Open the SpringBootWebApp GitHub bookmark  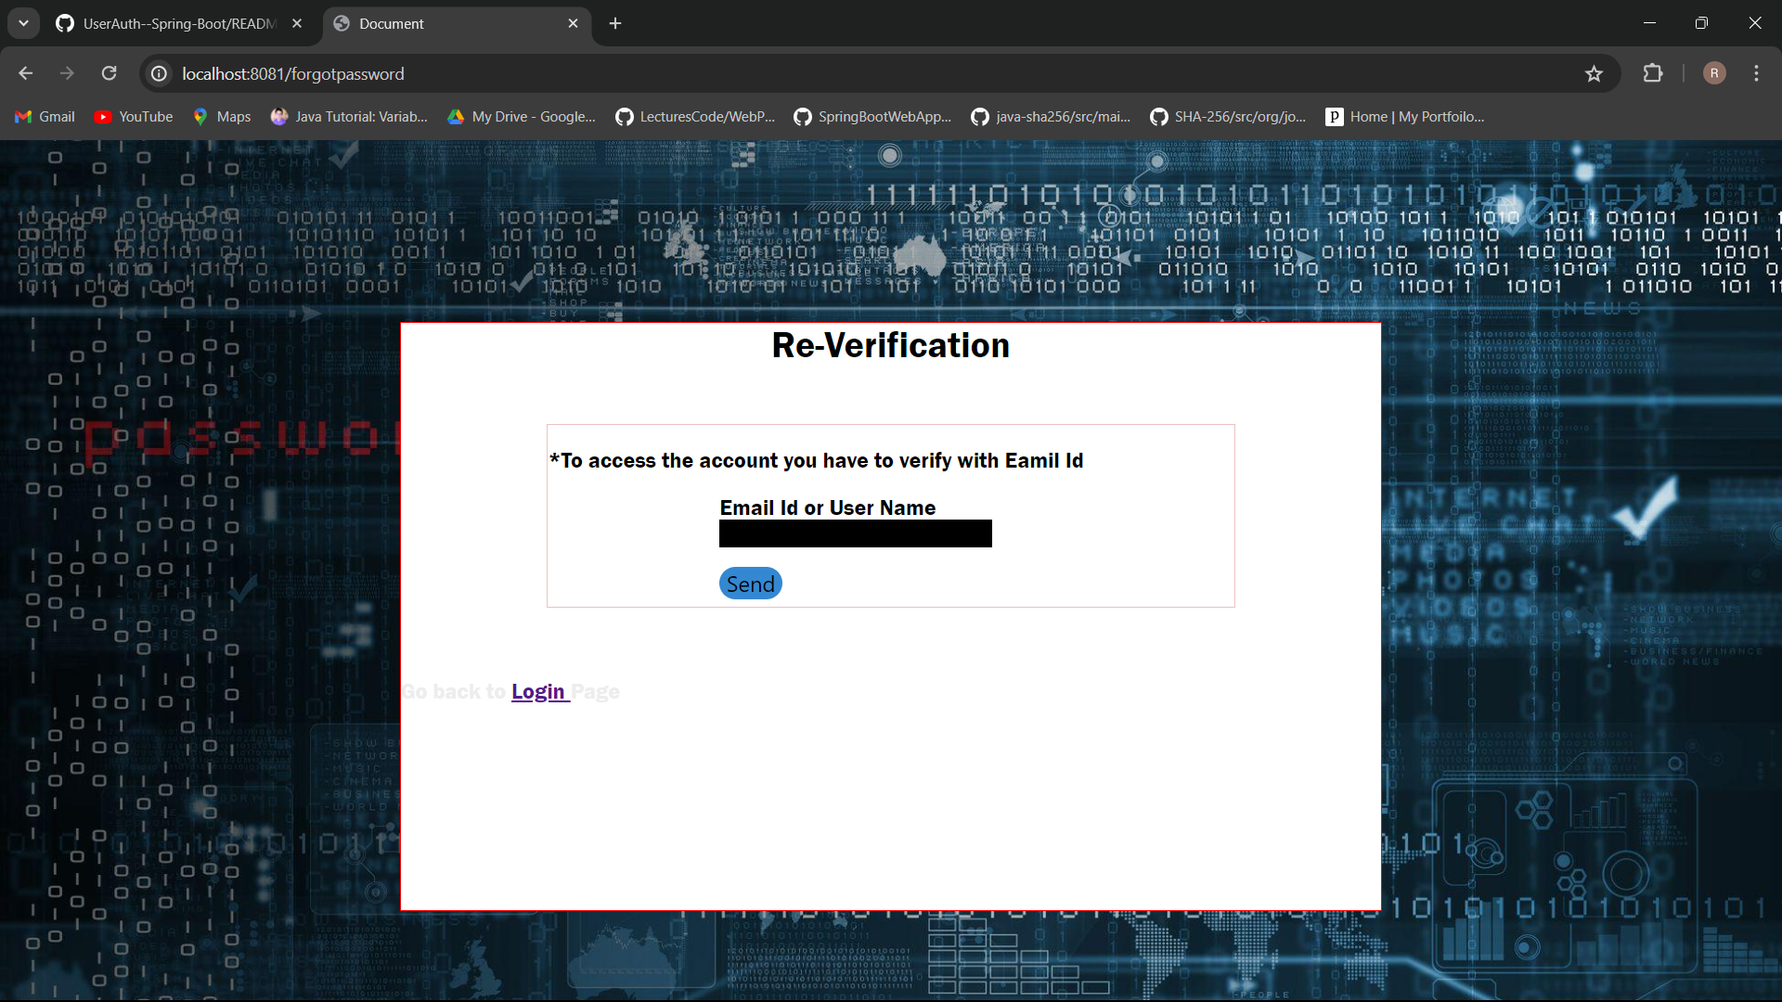[872, 117]
